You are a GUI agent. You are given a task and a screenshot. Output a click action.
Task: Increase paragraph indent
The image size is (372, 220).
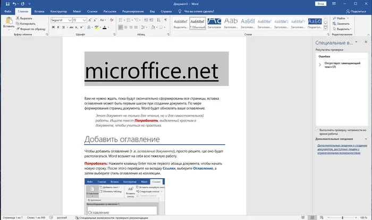click(x=151, y=20)
